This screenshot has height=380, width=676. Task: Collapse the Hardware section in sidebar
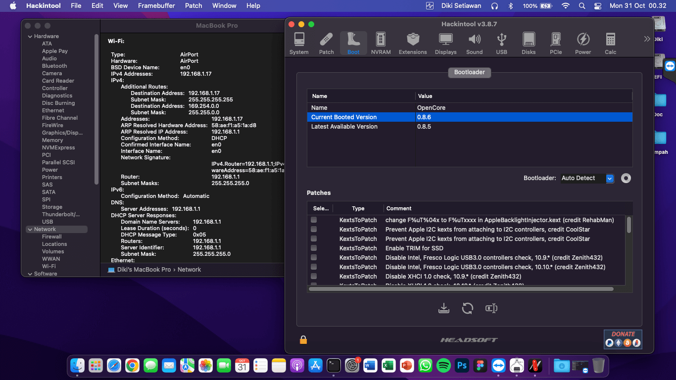pyautogui.click(x=29, y=37)
